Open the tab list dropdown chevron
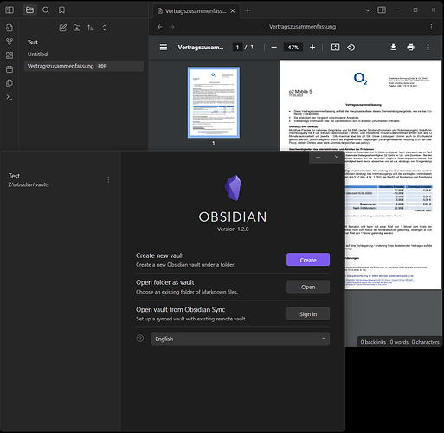This screenshot has height=433, width=444. (x=368, y=10)
